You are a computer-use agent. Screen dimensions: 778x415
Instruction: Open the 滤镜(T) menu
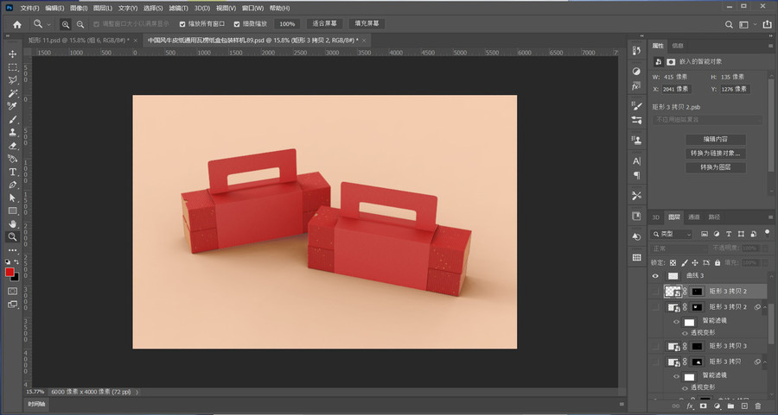[x=178, y=8]
